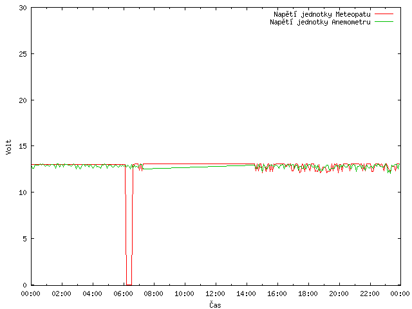Click the red legend line sample
Image resolution: width=412 pixels, height=309 pixels.
(384, 14)
